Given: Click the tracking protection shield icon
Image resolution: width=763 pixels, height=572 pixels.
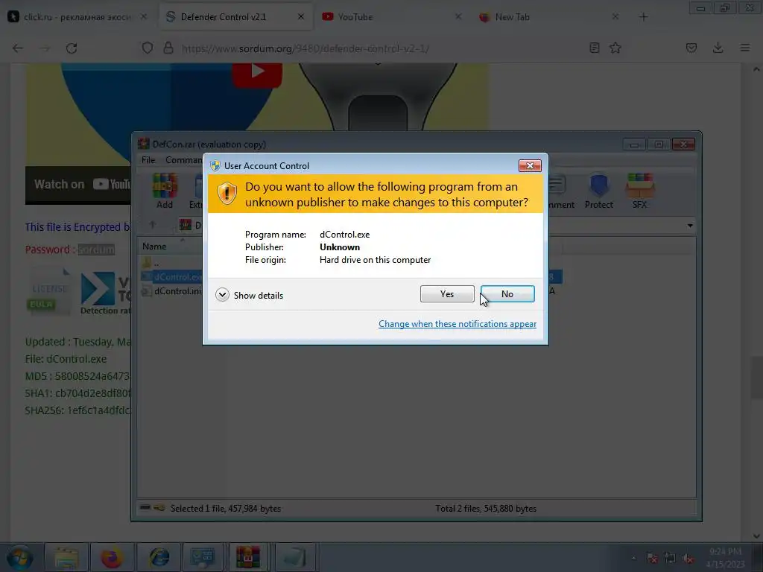Looking at the screenshot, I should click(147, 48).
